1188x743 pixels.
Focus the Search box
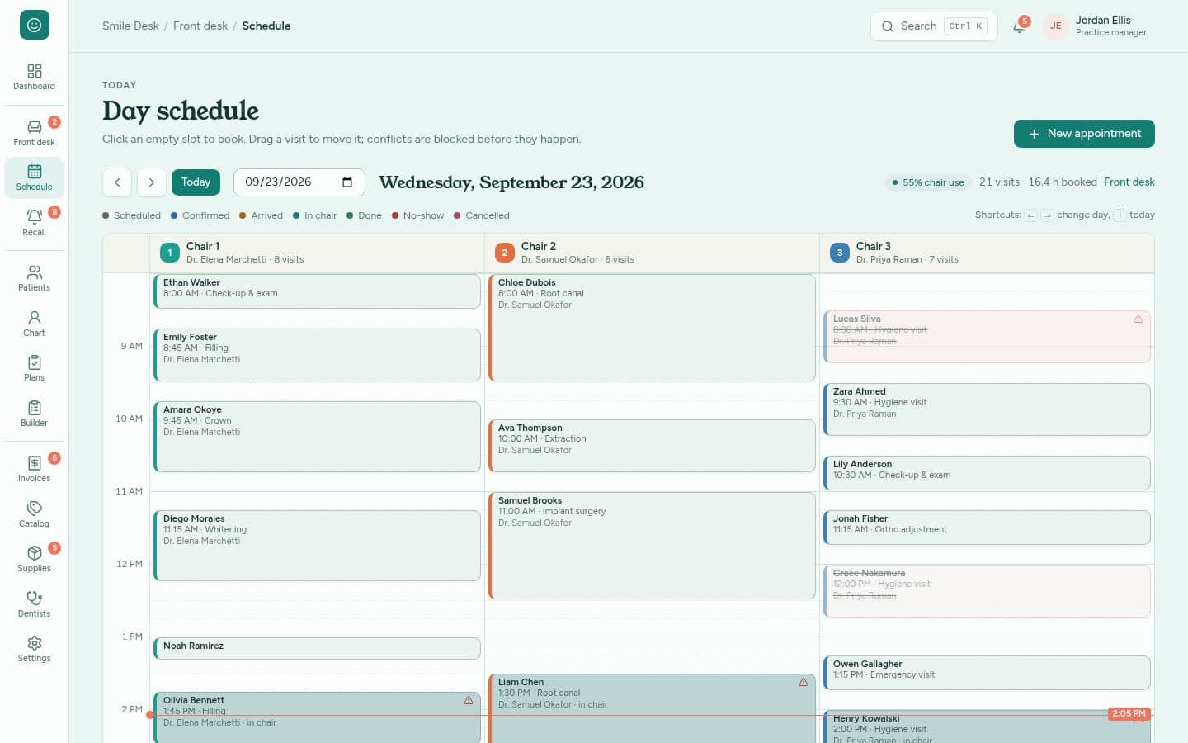(934, 26)
